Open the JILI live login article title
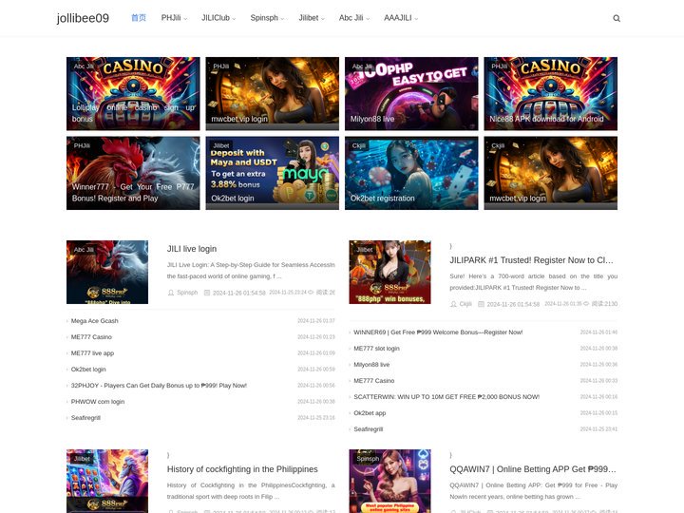684x513 pixels. click(192, 249)
